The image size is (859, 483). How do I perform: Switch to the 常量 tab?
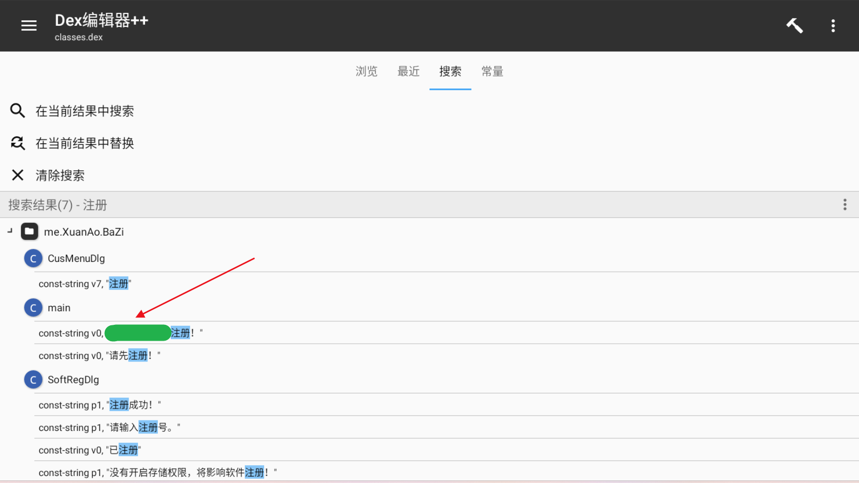coord(492,72)
